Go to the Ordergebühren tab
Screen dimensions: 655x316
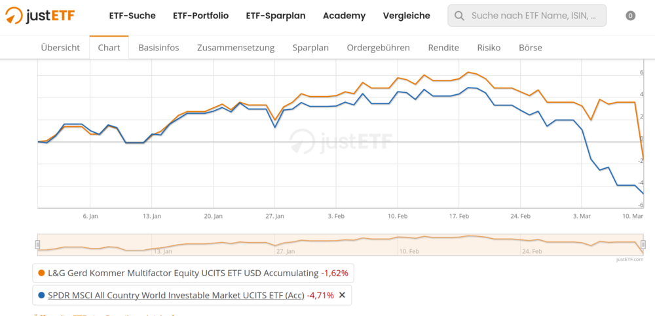tap(378, 47)
